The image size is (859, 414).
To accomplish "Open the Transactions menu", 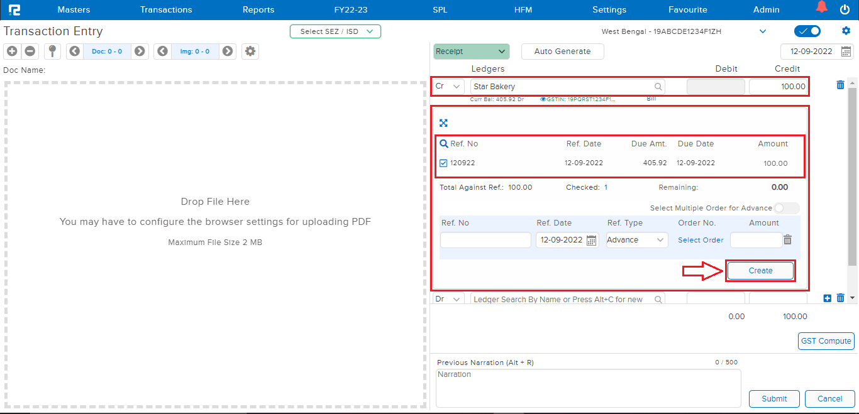I will (165, 9).
